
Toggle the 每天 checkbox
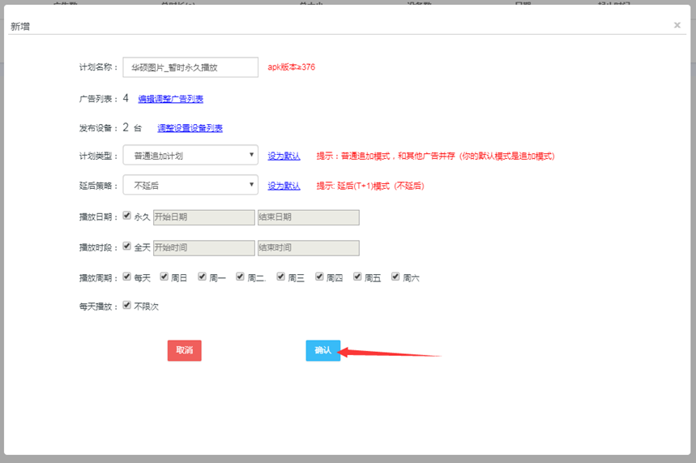point(127,277)
